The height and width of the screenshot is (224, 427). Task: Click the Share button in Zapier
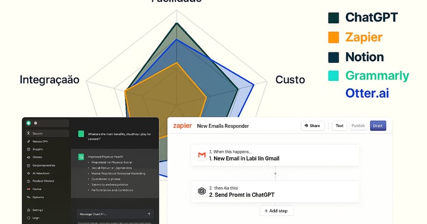pyautogui.click(x=312, y=126)
